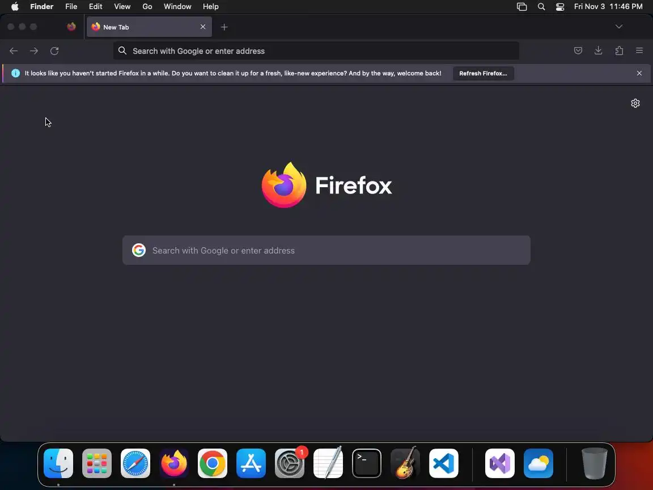Reload the current page

coord(54,51)
